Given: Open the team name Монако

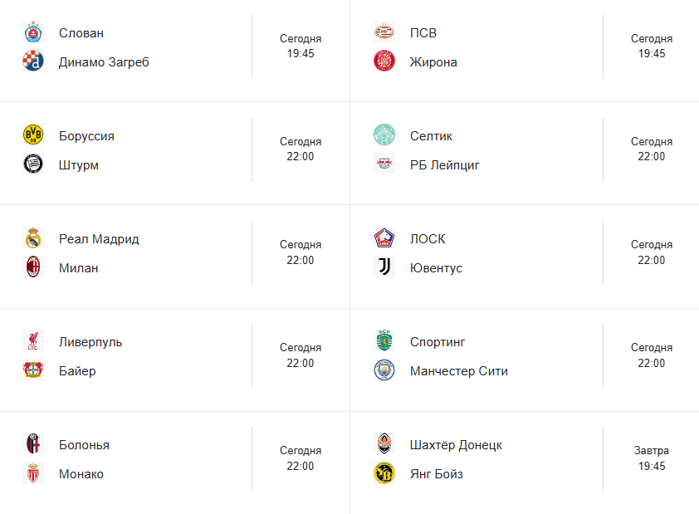Looking at the screenshot, I should pos(81,474).
